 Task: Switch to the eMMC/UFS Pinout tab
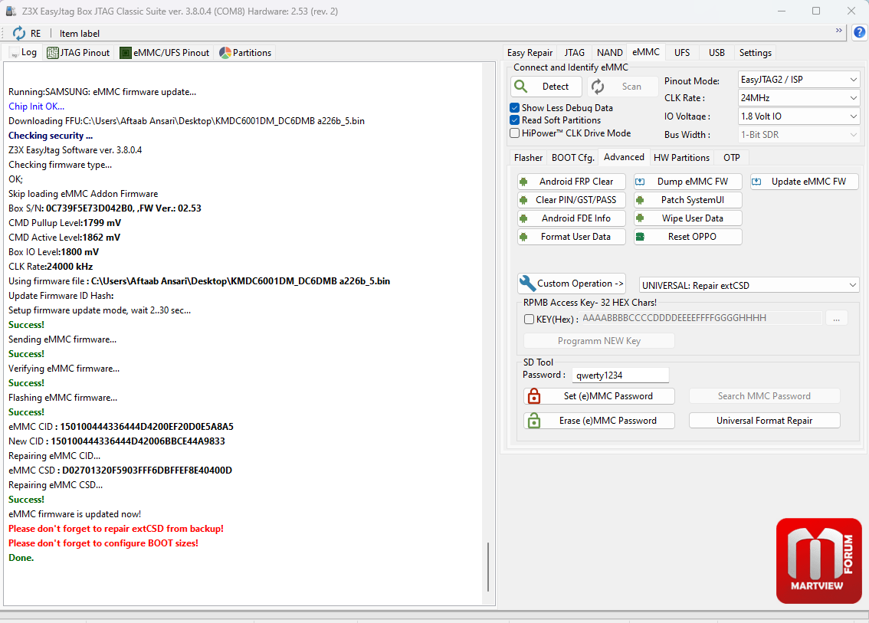point(166,53)
